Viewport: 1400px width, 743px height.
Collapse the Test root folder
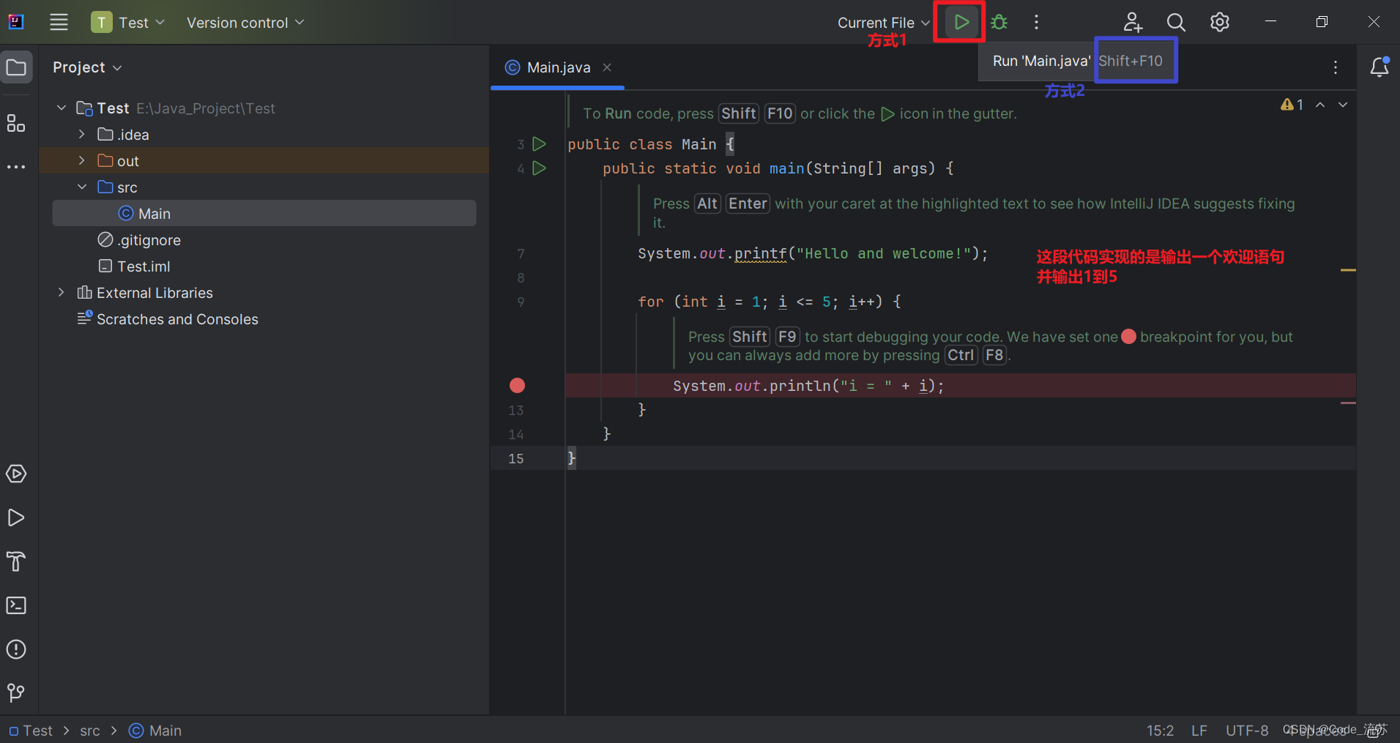pyautogui.click(x=62, y=108)
